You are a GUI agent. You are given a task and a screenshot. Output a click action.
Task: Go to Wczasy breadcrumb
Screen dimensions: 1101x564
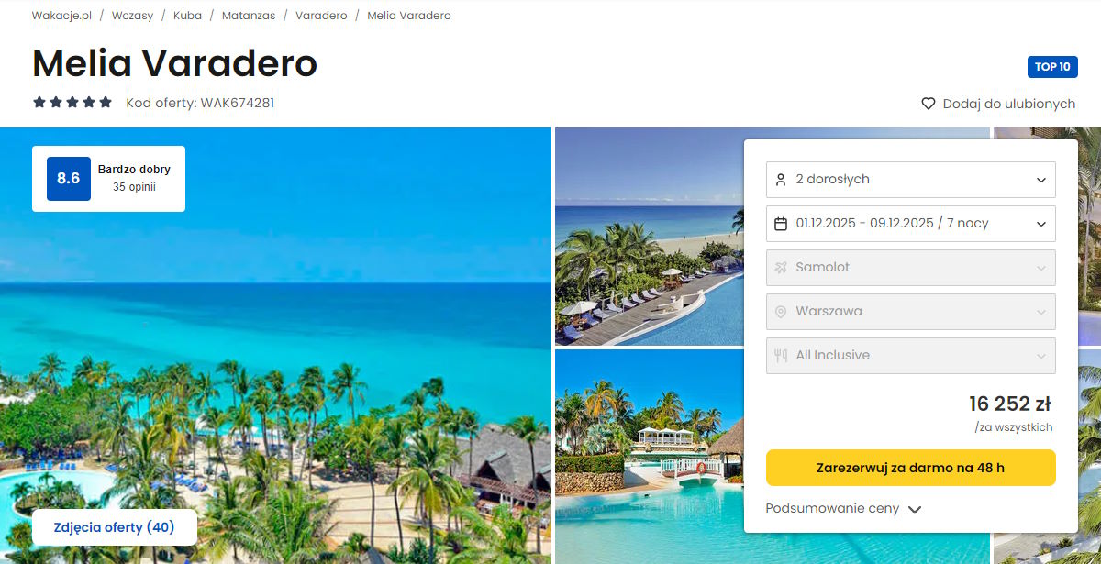[132, 16]
